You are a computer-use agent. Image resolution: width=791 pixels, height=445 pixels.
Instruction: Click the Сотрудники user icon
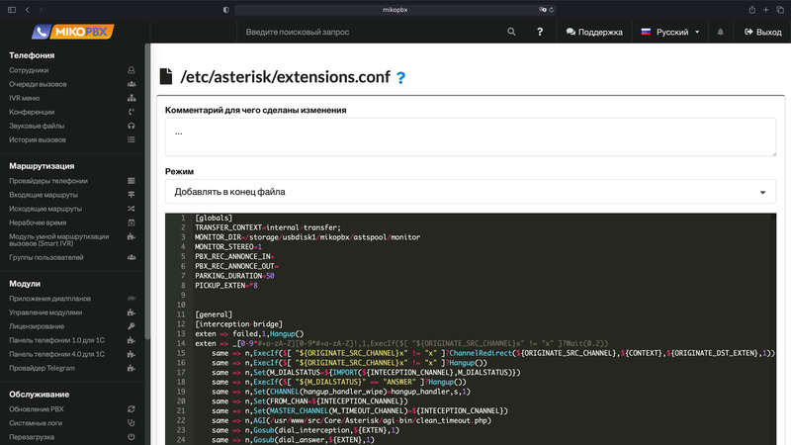tap(132, 70)
